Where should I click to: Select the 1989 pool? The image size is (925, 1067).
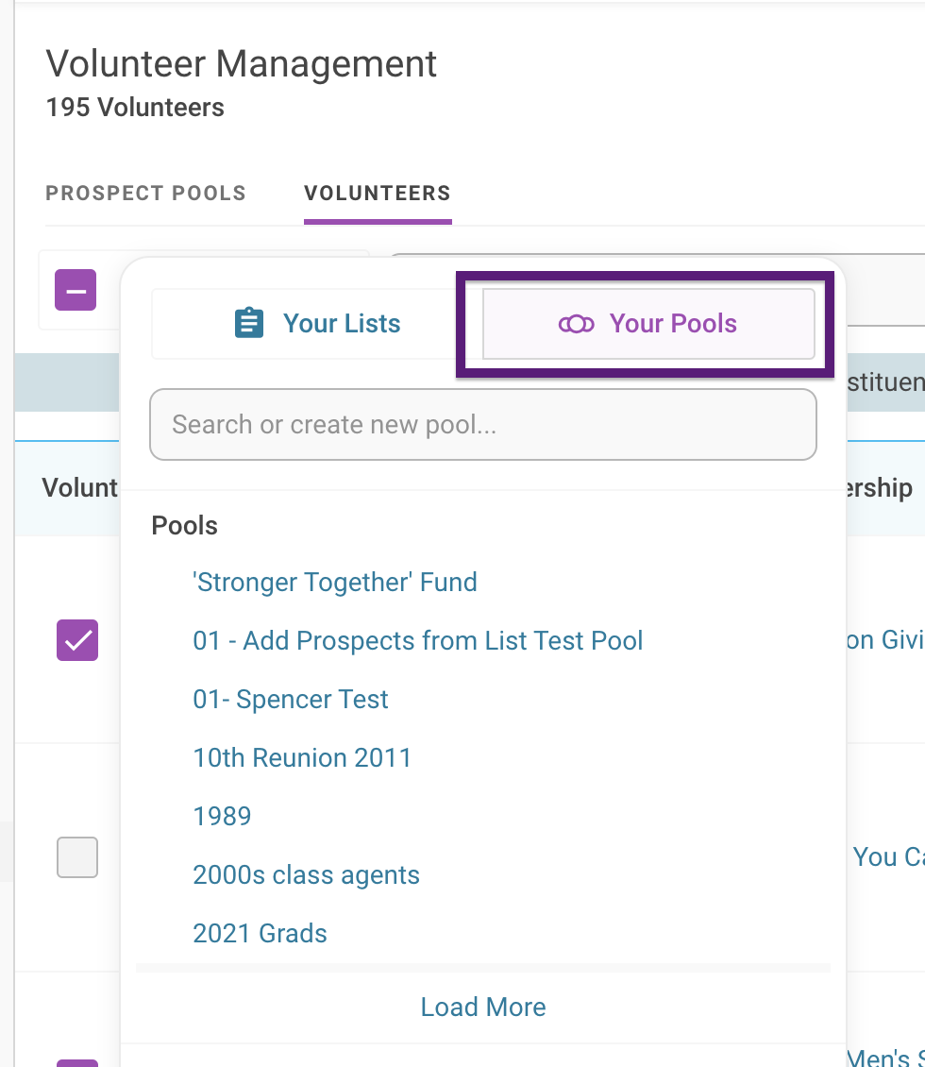[x=222, y=817]
